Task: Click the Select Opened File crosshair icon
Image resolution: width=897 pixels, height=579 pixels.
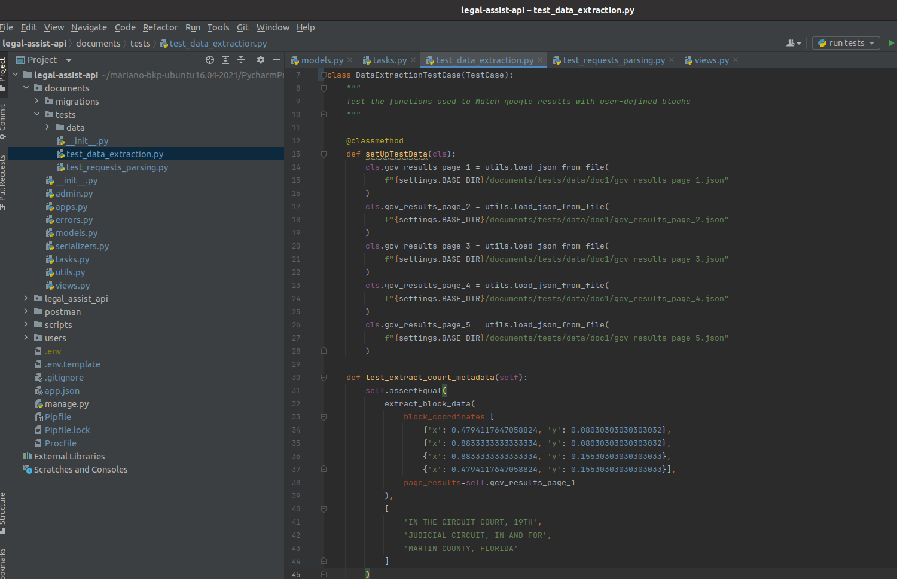Action: [210, 60]
